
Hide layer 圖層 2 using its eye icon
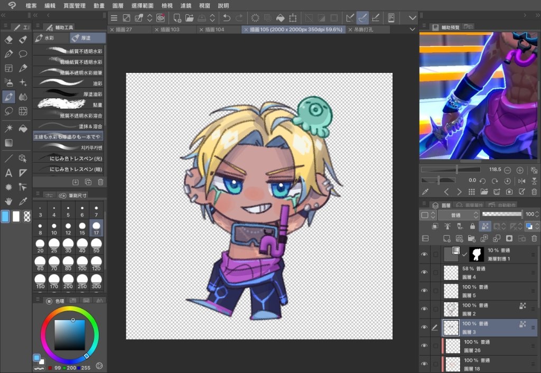click(424, 309)
